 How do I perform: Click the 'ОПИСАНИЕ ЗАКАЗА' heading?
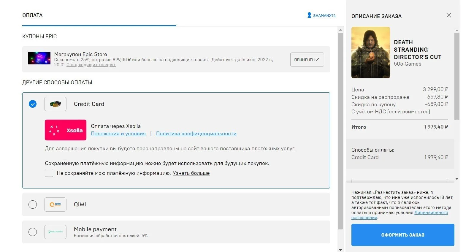(x=376, y=16)
